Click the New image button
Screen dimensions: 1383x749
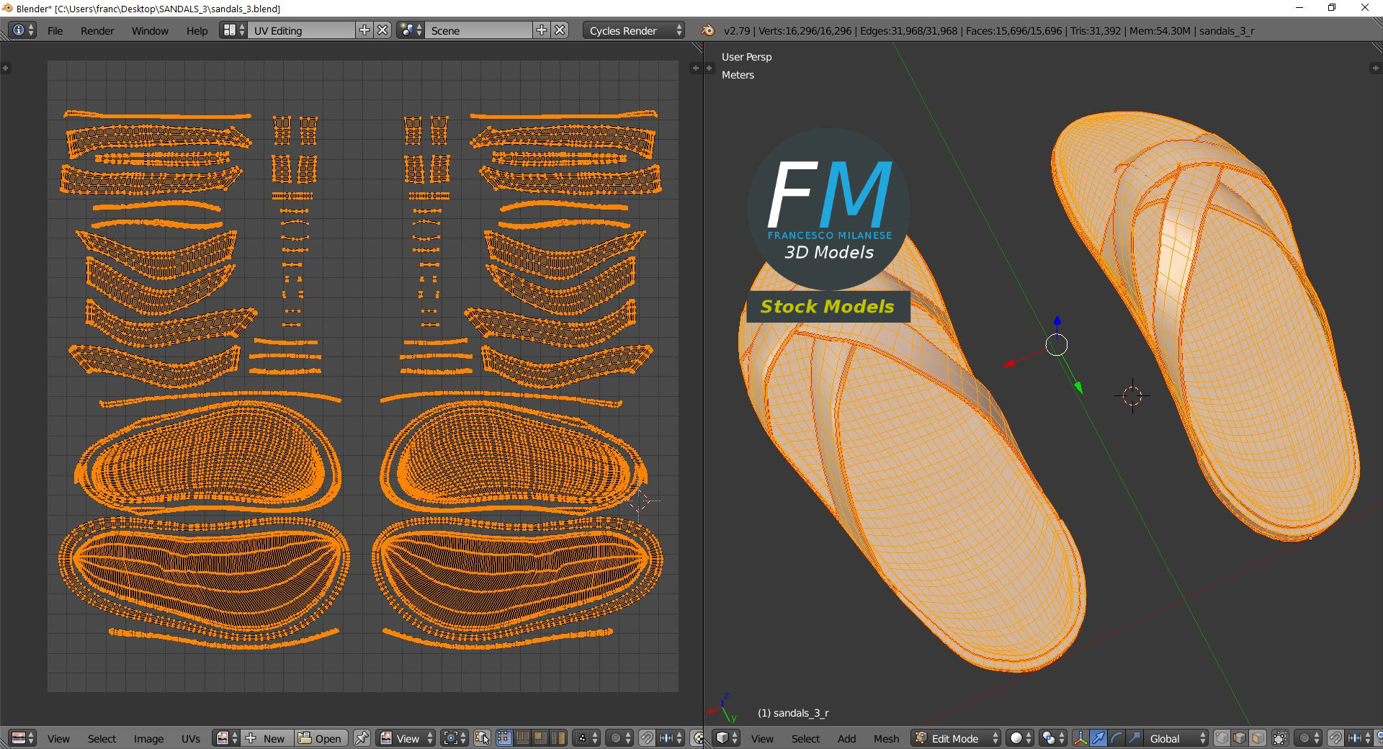click(267, 738)
